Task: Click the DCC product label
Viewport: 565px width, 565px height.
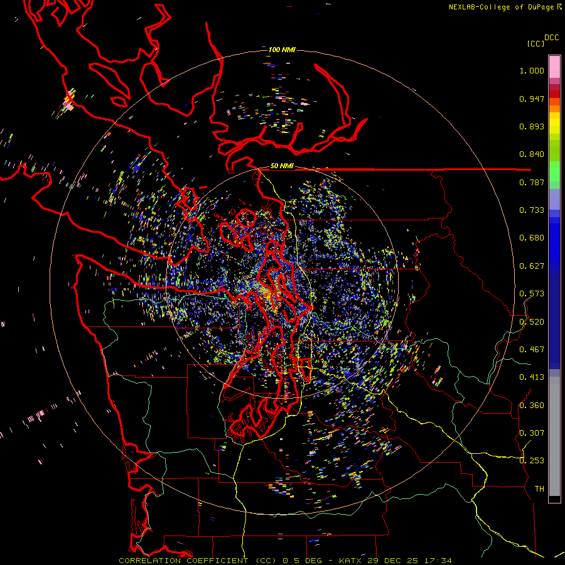Action: pos(552,38)
